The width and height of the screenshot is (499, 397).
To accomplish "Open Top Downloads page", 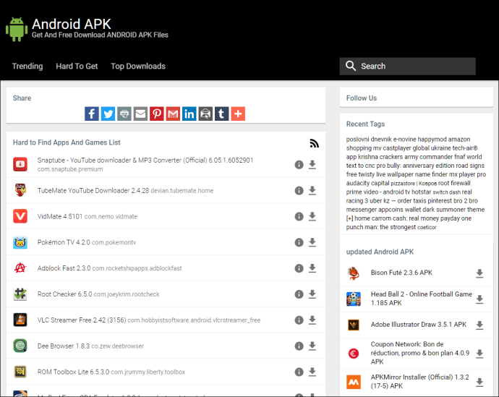I will [138, 67].
